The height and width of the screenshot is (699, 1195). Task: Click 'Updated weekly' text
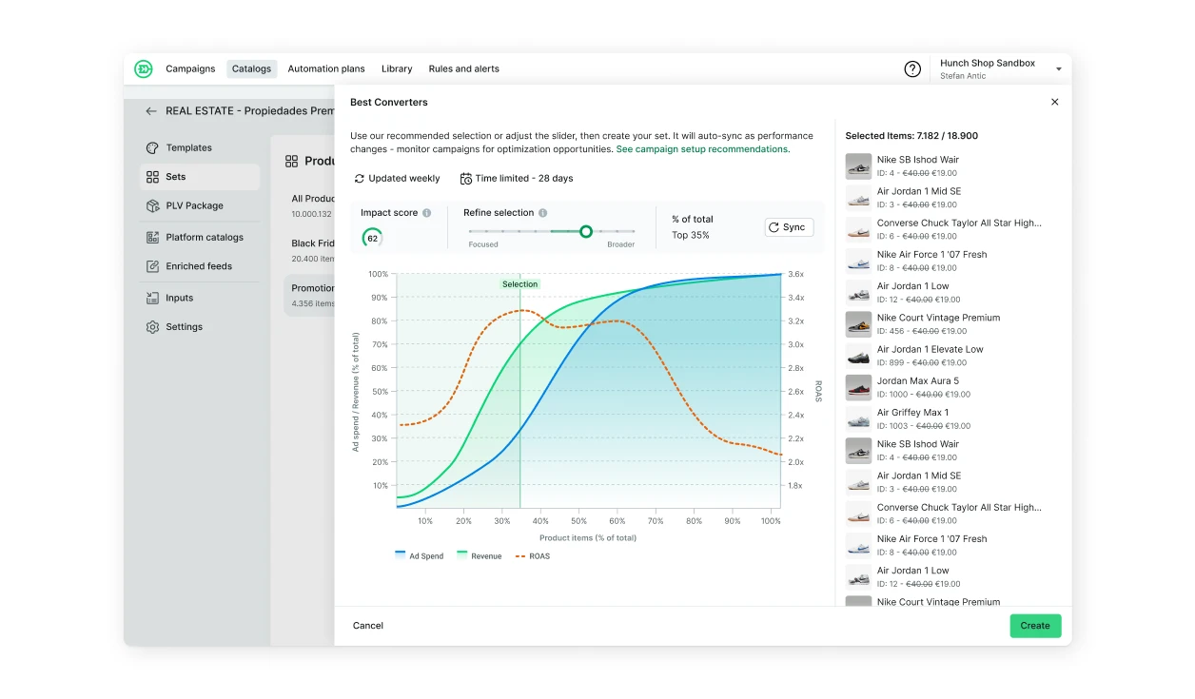404,179
